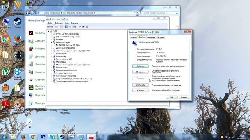Open Chrome from the taskbar
The image size is (250, 140).
tap(33, 137)
